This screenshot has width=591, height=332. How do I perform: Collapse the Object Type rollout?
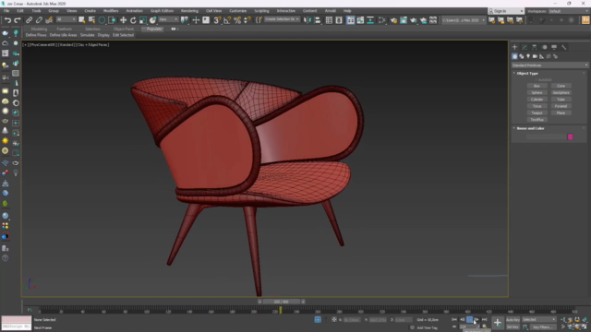(x=527, y=74)
